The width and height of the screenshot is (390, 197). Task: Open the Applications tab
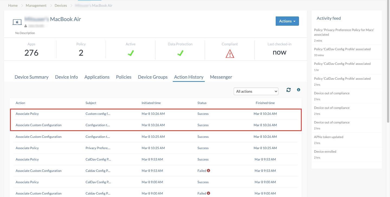pyautogui.click(x=97, y=77)
